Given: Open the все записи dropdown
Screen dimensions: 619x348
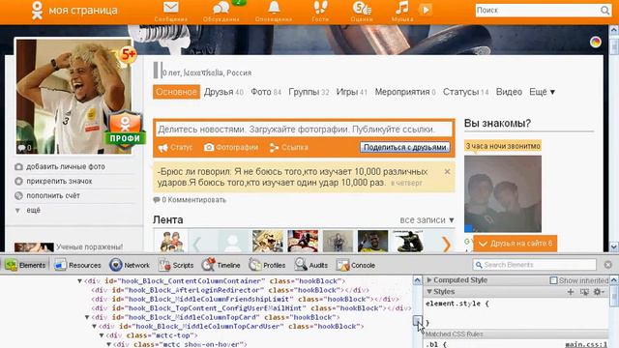Looking at the screenshot, I should coord(427,220).
